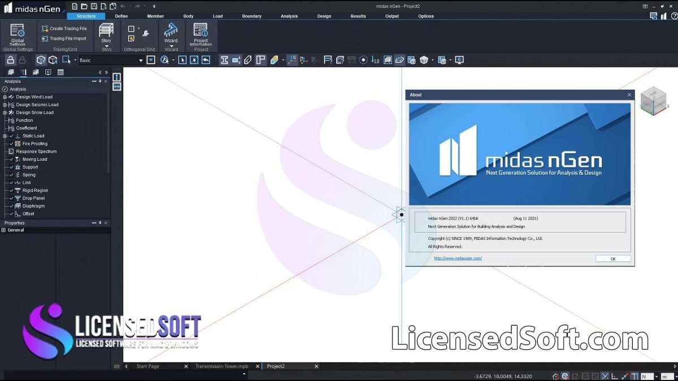Open the www.midasuser.com link
The height and width of the screenshot is (381, 678).
458,259
